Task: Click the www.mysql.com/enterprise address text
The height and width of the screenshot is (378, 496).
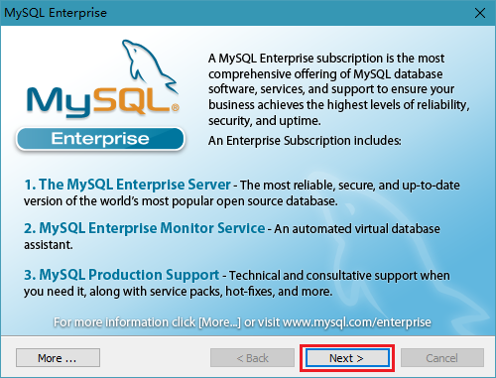Action: click(357, 322)
